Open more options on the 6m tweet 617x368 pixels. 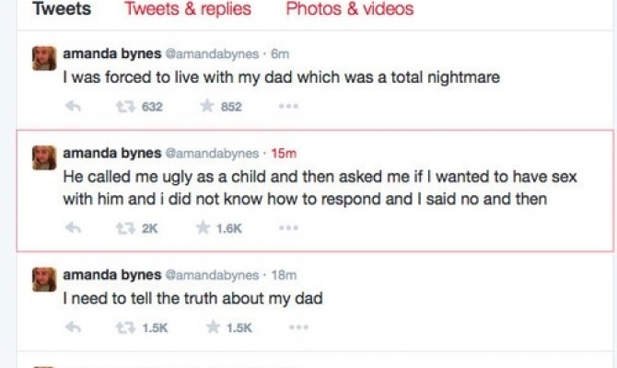[288, 107]
